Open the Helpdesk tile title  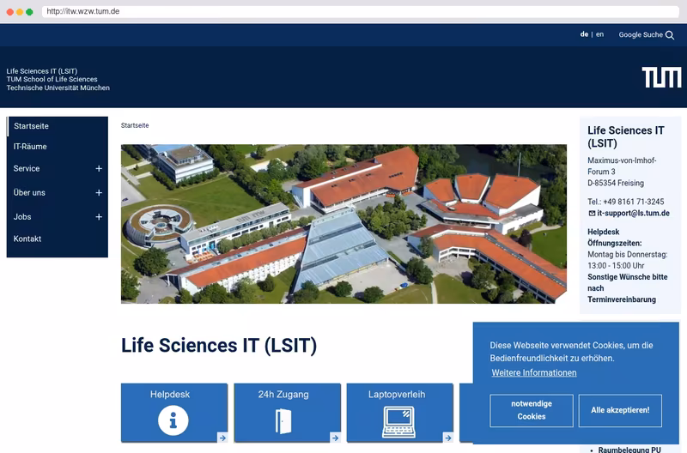click(170, 395)
